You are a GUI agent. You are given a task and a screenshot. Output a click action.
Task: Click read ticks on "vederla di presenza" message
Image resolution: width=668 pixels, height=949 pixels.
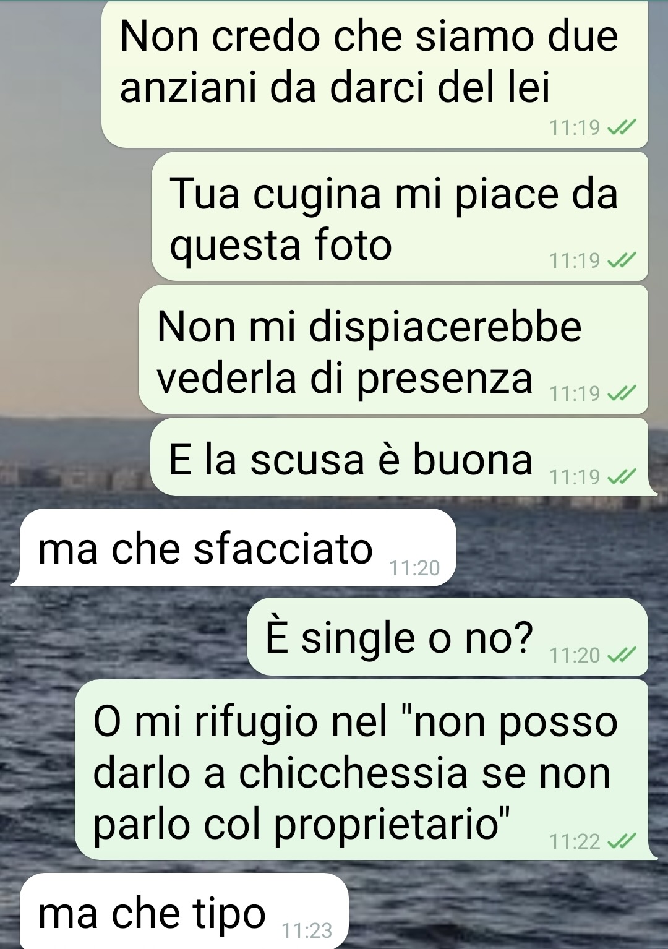tap(622, 393)
